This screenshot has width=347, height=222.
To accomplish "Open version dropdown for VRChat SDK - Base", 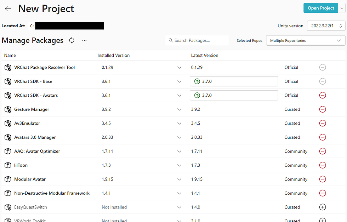I will pos(179,81).
